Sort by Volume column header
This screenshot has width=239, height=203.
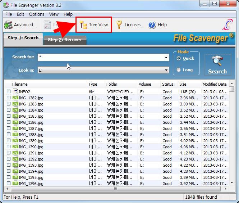coord(149,84)
